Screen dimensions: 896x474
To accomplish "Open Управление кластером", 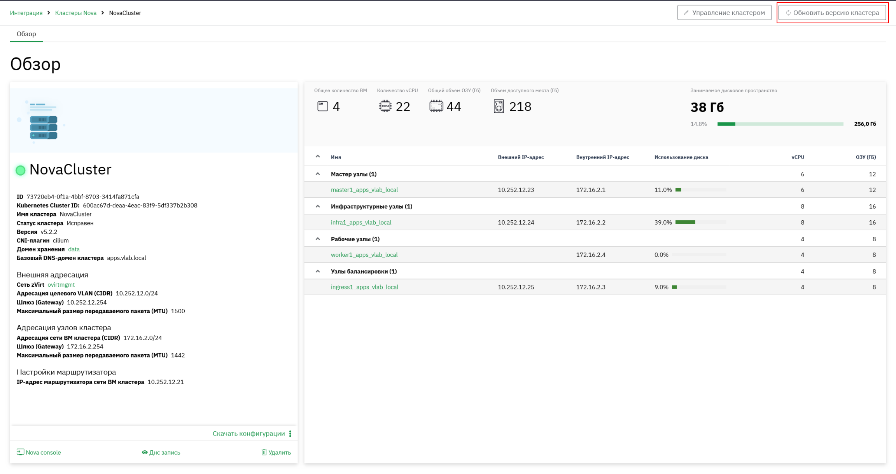I will (x=724, y=13).
